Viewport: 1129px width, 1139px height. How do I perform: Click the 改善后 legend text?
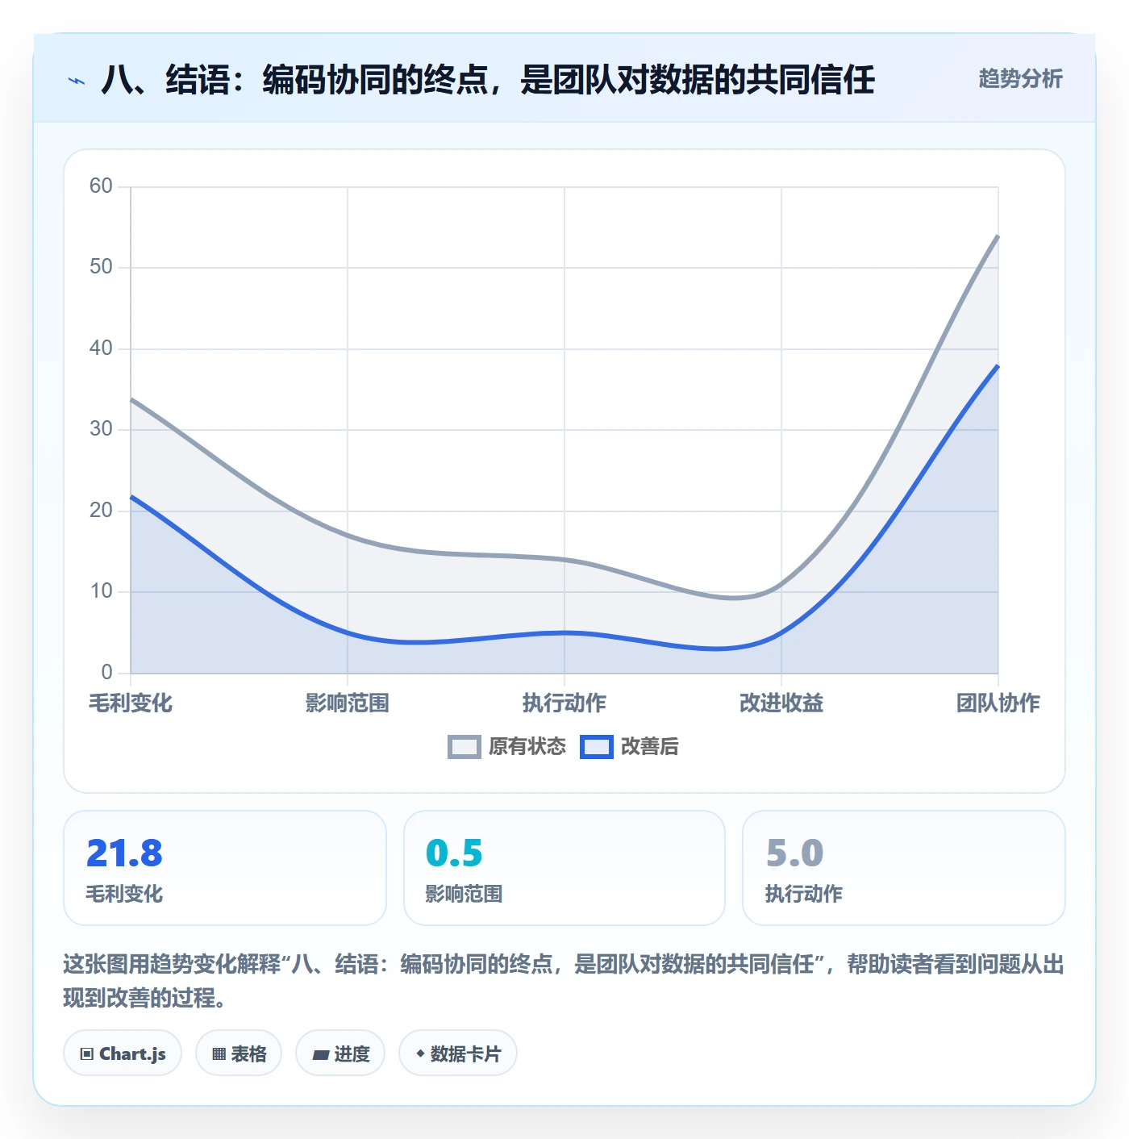click(650, 747)
